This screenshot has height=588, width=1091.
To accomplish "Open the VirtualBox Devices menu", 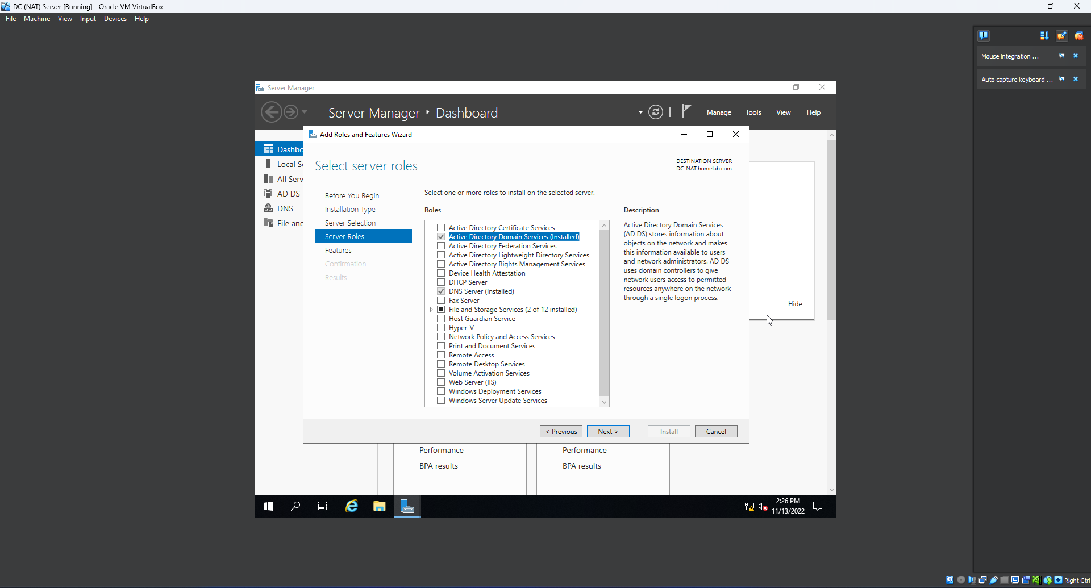I will click(115, 19).
